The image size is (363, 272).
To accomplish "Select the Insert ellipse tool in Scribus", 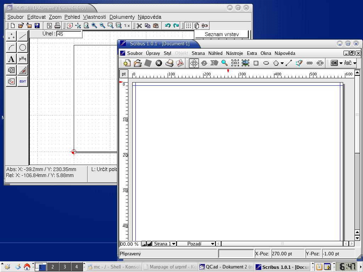I will 266,63.
